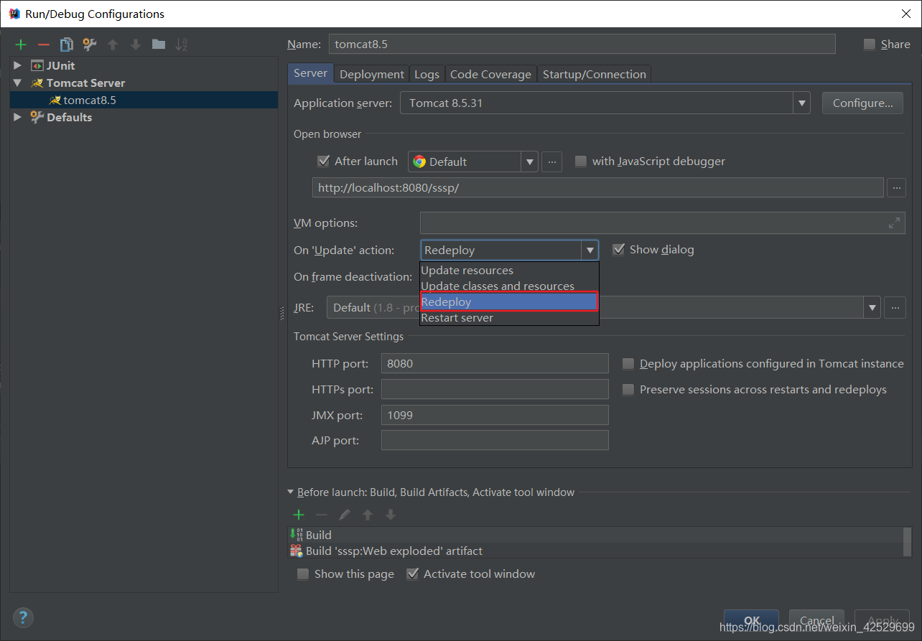The width and height of the screenshot is (922, 641).
Task: Move configuration up in the left toolbar
Action: pos(113,45)
